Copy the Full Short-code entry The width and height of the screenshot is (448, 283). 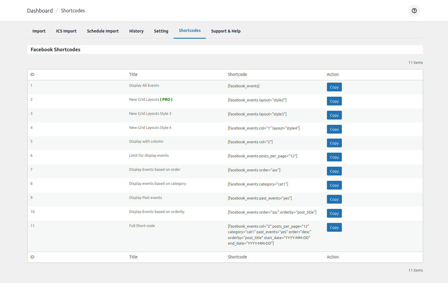pos(334,227)
